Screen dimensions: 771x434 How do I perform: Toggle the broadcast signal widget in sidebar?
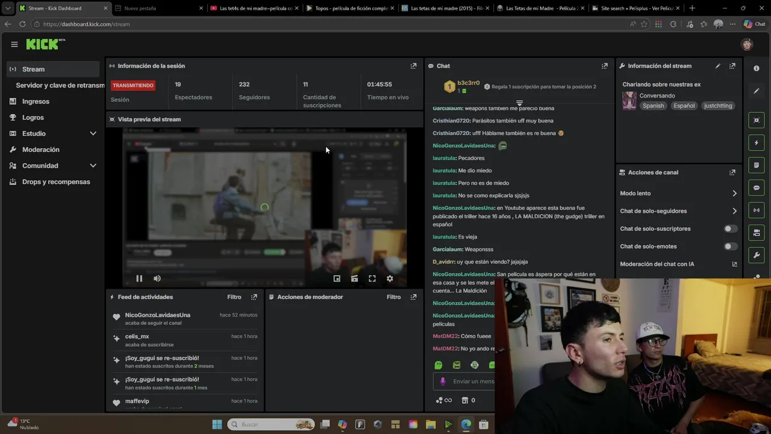pos(757,210)
